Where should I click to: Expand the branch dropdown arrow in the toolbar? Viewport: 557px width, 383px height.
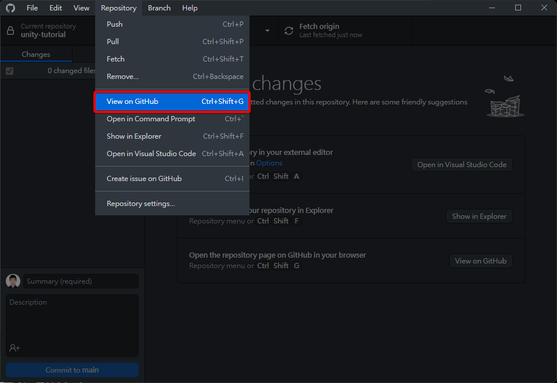(267, 31)
